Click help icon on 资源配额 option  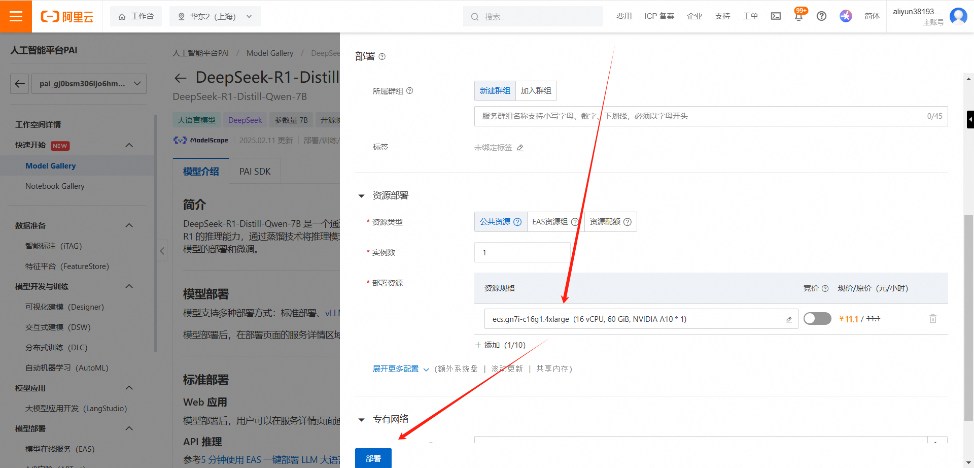[x=627, y=222]
